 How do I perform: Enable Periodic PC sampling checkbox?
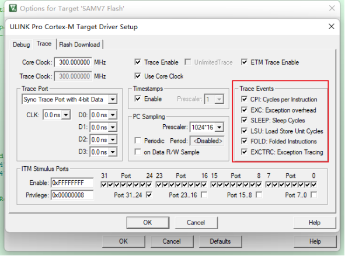click(x=138, y=141)
